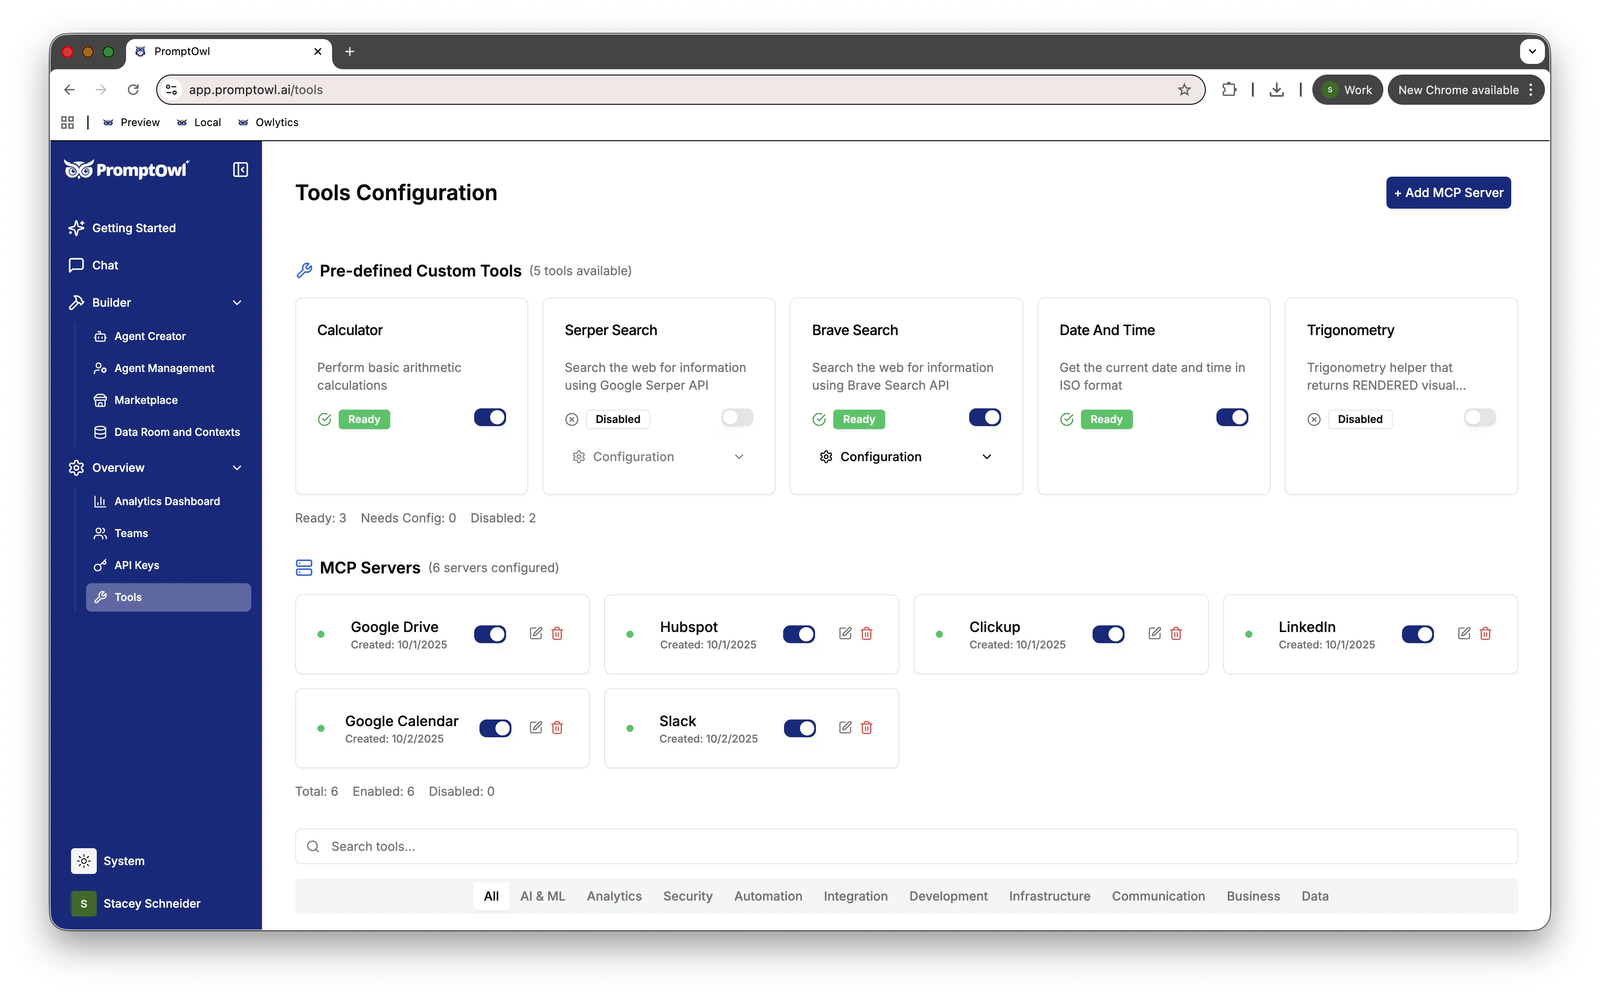The image size is (1600, 996).
Task: Edit the Hubspot MCP server
Action: [x=845, y=633]
